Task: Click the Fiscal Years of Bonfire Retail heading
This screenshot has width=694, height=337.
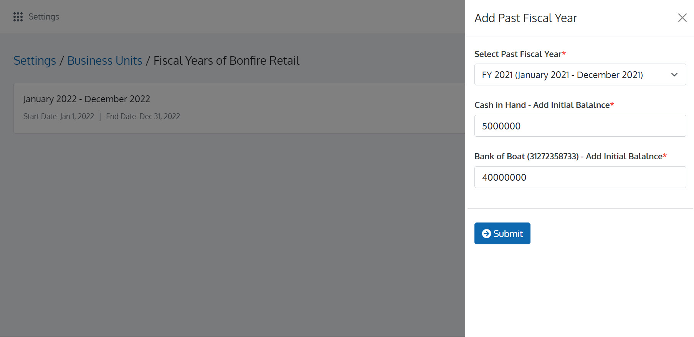Action: point(226,61)
